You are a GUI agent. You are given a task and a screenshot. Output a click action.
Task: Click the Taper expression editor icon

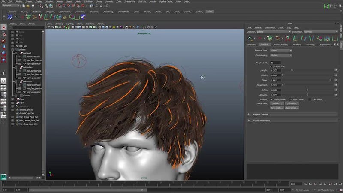336,80
